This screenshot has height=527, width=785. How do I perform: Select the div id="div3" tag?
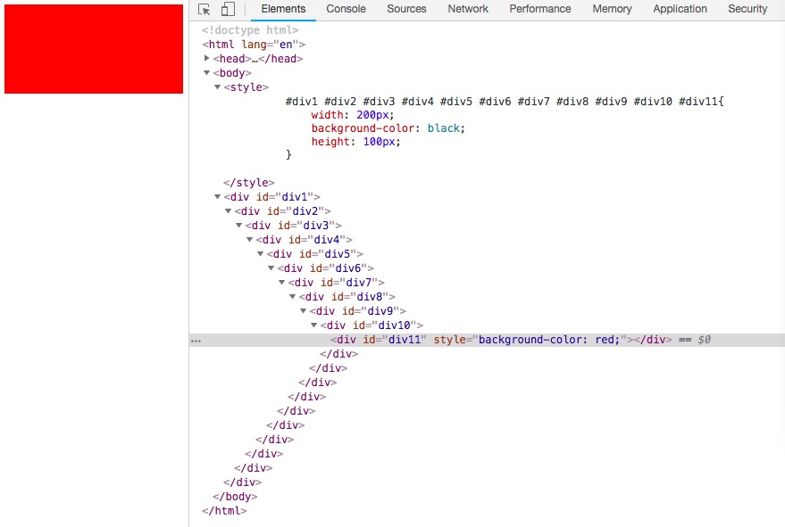pos(294,226)
